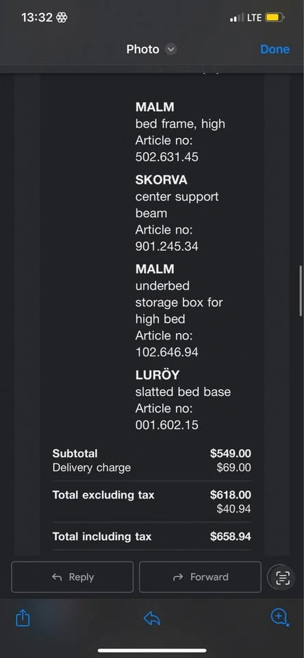This screenshot has height=658, width=304.
Task: Tap the Live Text scan icon
Action: point(283,578)
